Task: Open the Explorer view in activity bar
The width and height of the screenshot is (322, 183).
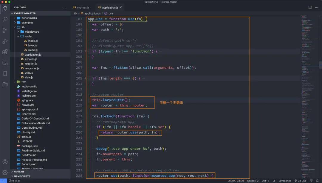Action: point(5,9)
